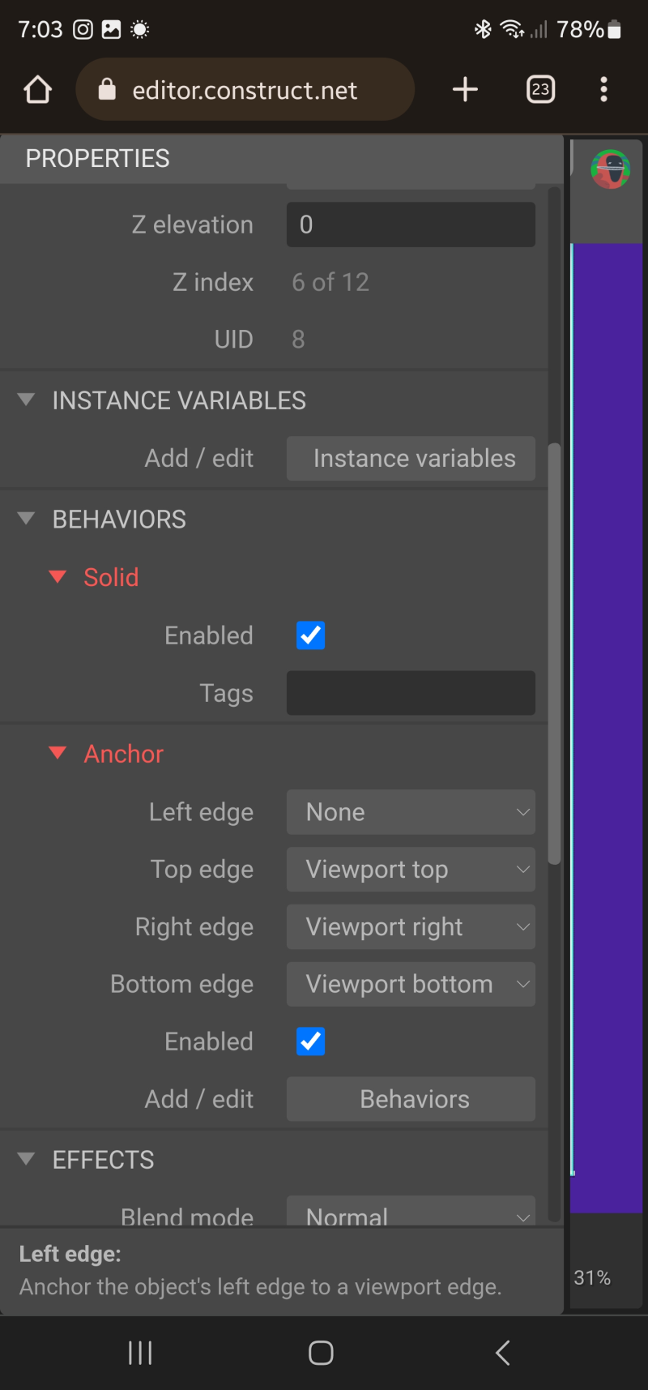Open the Top edge Viewport top dropdown
648x1390 pixels.
pyautogui.click(x=411, y=870)
